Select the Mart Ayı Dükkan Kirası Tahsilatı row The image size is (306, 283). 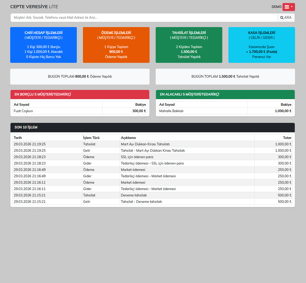coord(145,144)
